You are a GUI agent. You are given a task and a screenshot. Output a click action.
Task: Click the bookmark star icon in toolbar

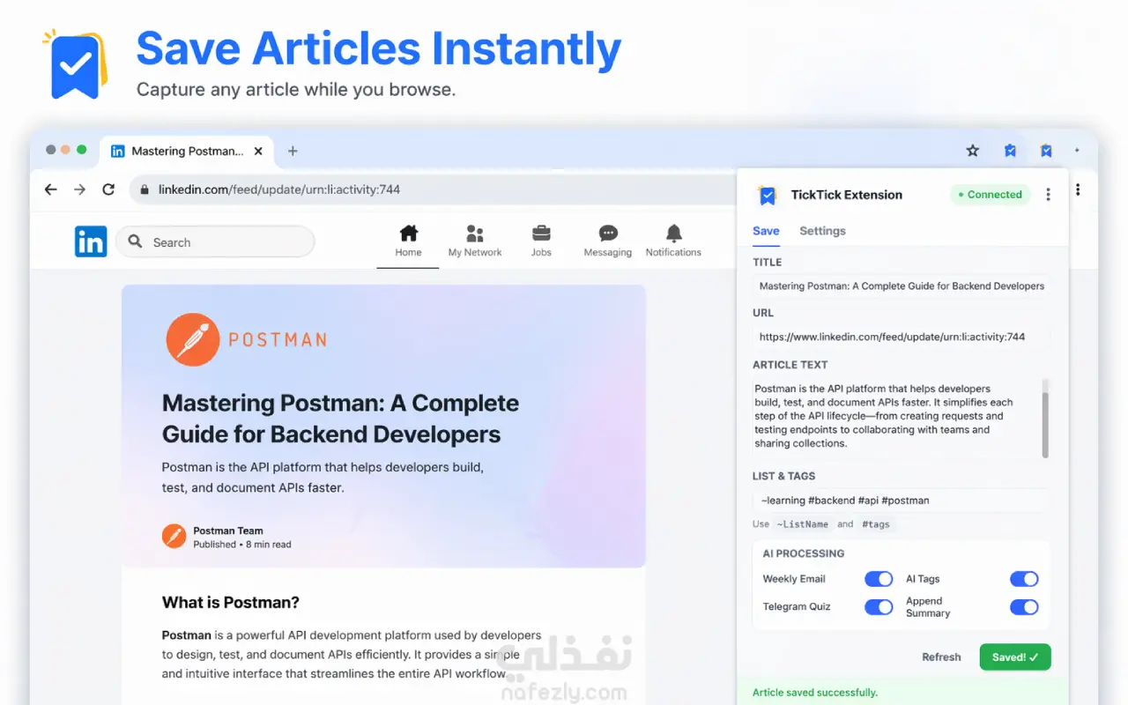click(x=973, y=151)
